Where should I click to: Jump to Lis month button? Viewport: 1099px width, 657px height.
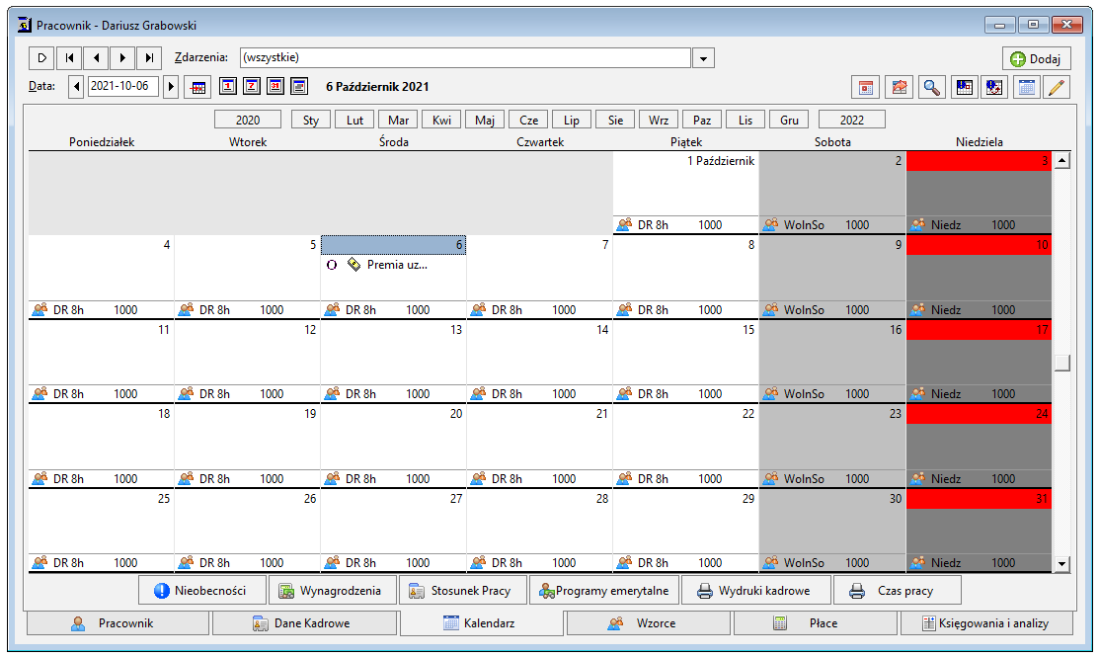pos(746,120)
